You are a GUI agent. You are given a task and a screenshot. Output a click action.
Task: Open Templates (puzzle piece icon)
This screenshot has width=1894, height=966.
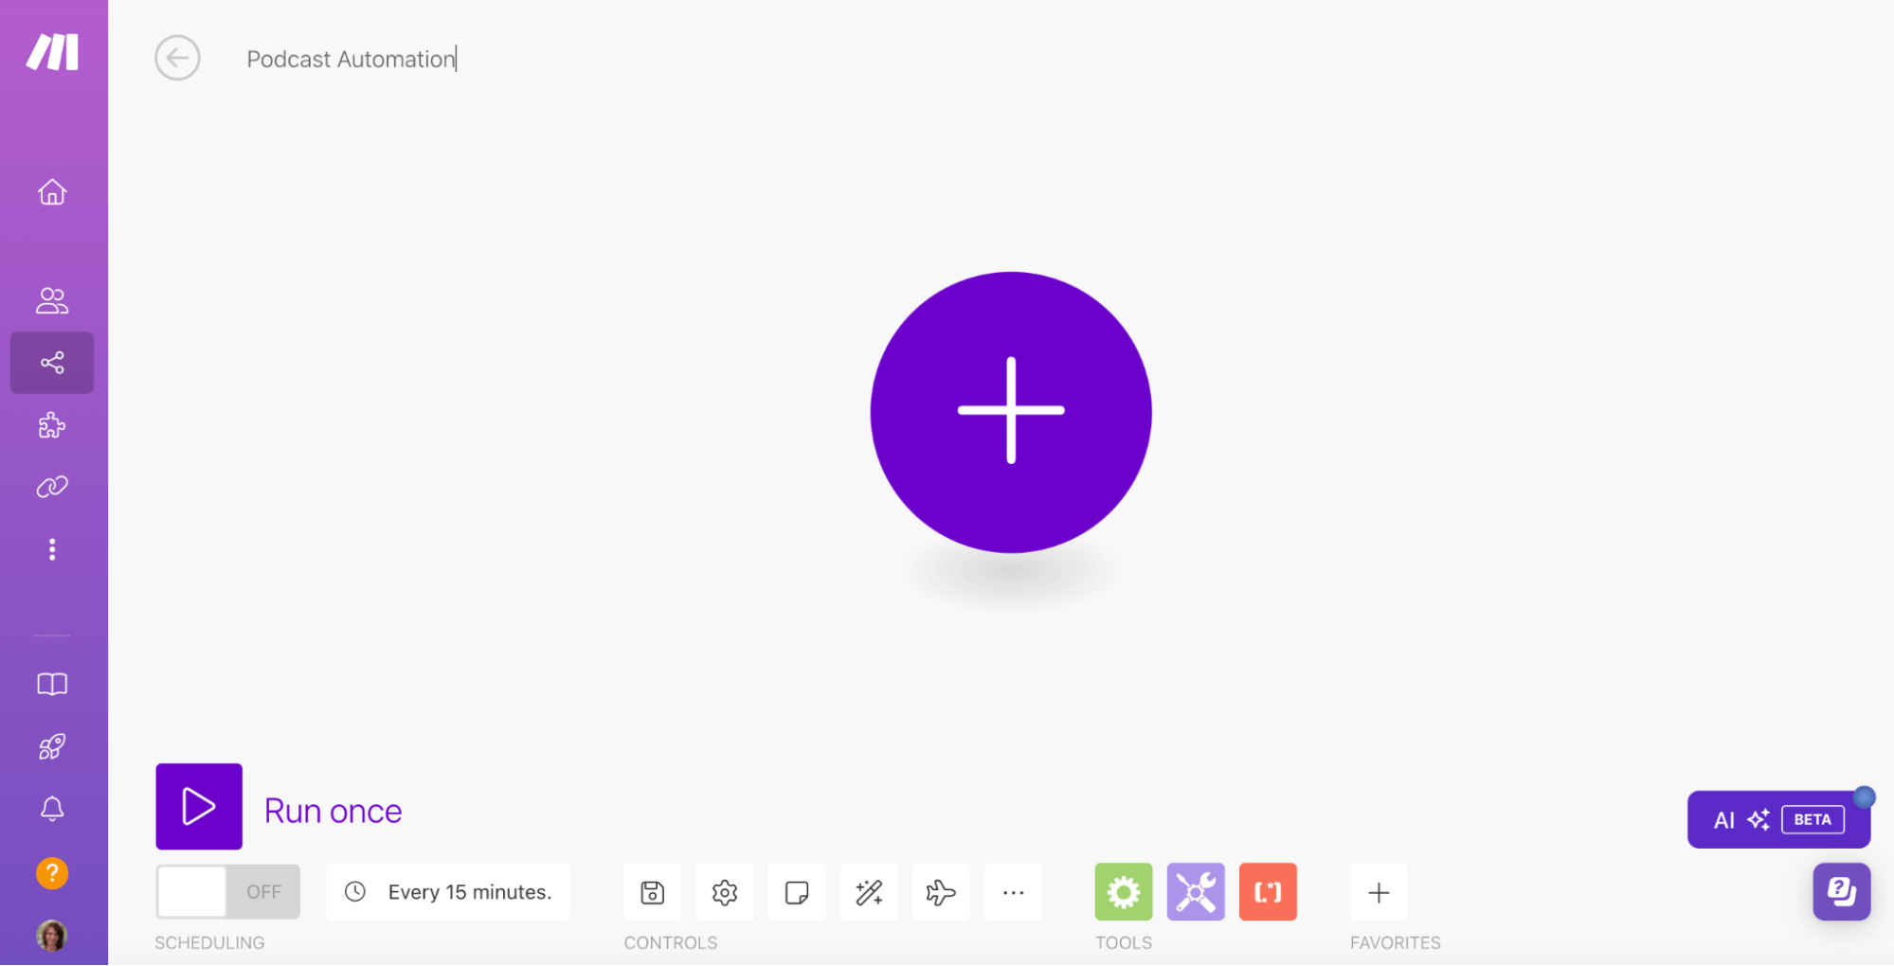52,425
